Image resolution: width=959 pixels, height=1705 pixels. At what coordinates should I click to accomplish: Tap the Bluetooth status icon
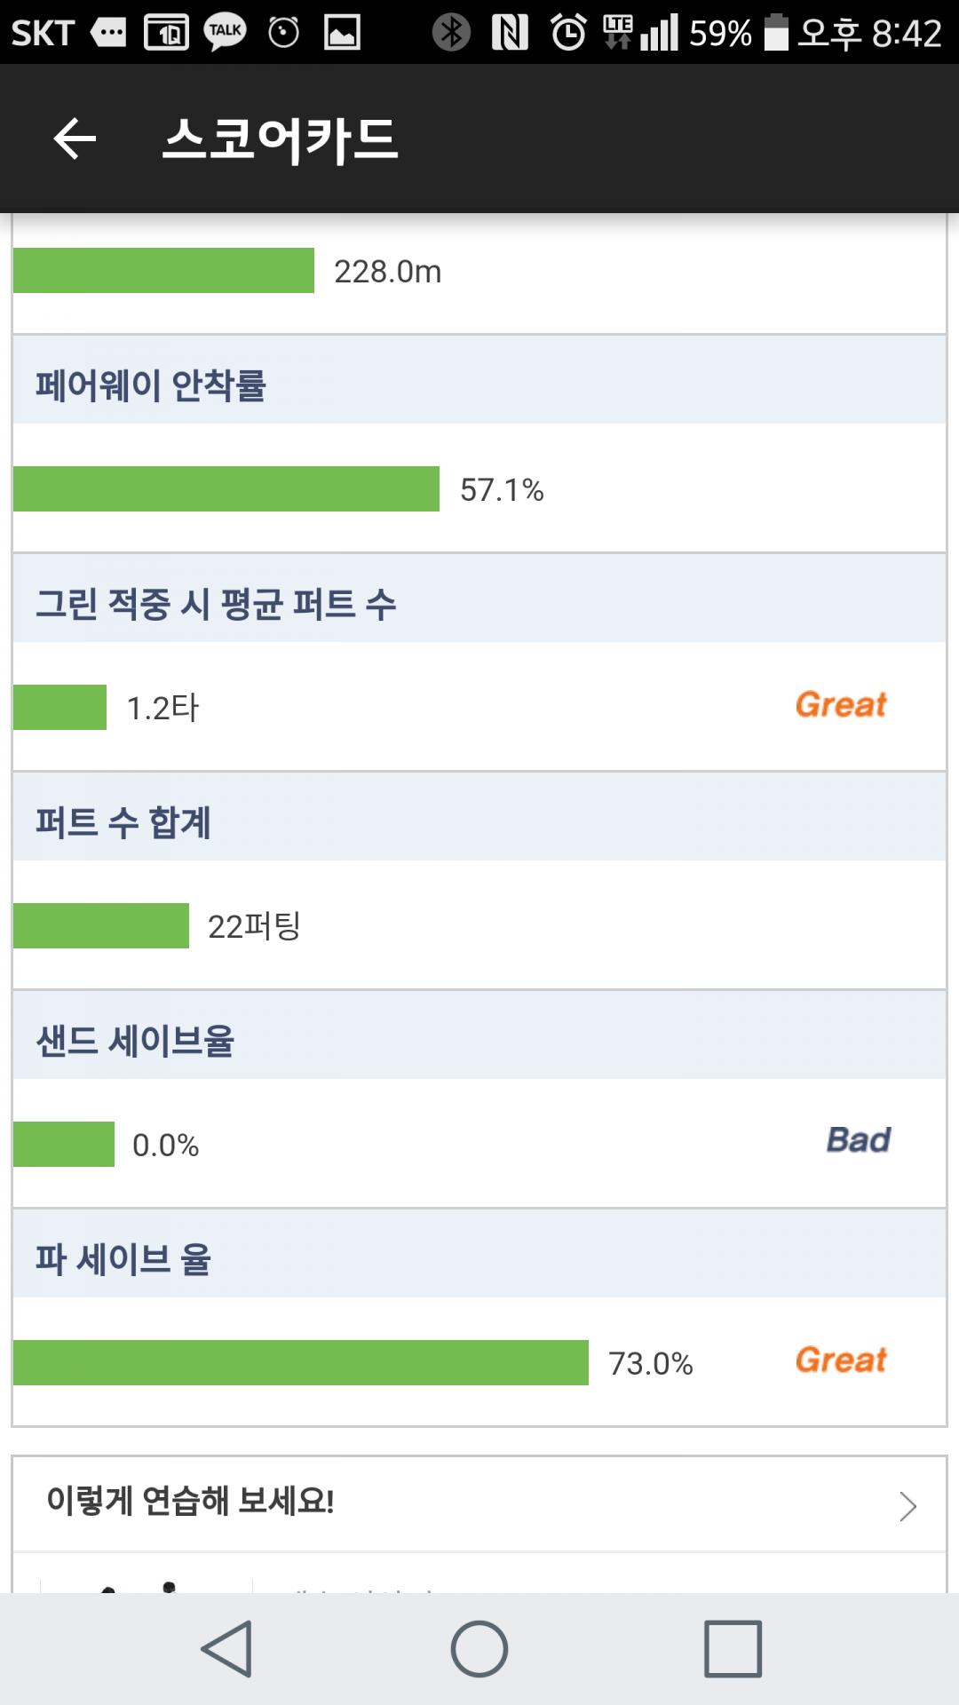(x=451, y=33)
